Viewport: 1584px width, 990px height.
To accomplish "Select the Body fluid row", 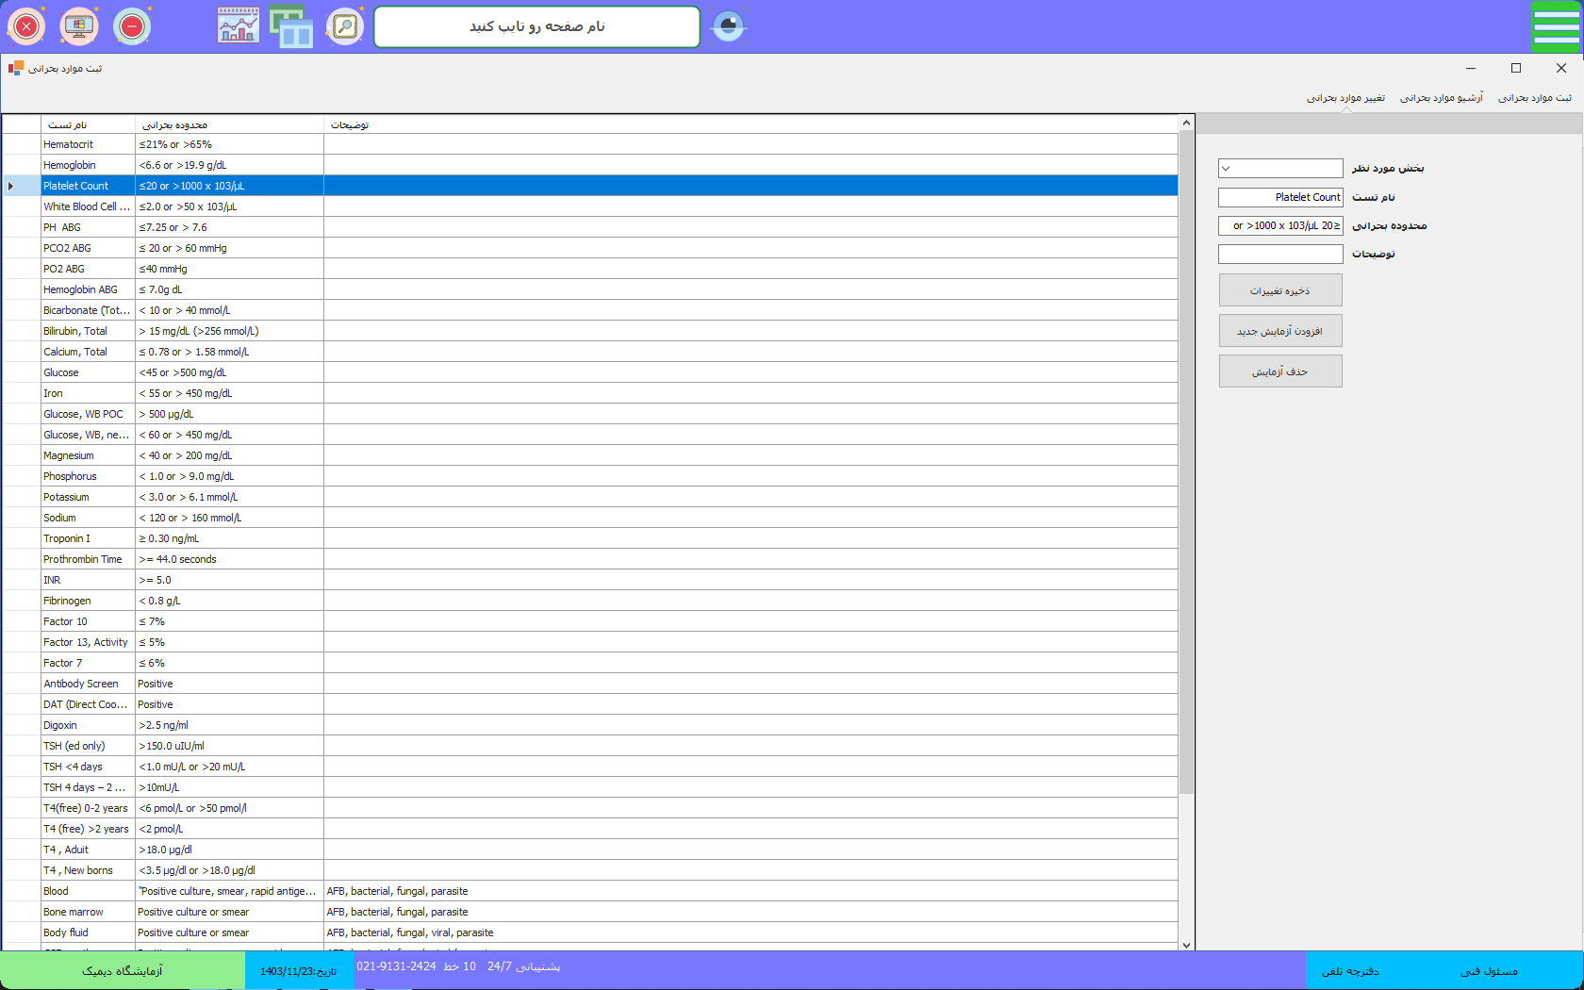I will pyautogui.click(x=590, y=932).
